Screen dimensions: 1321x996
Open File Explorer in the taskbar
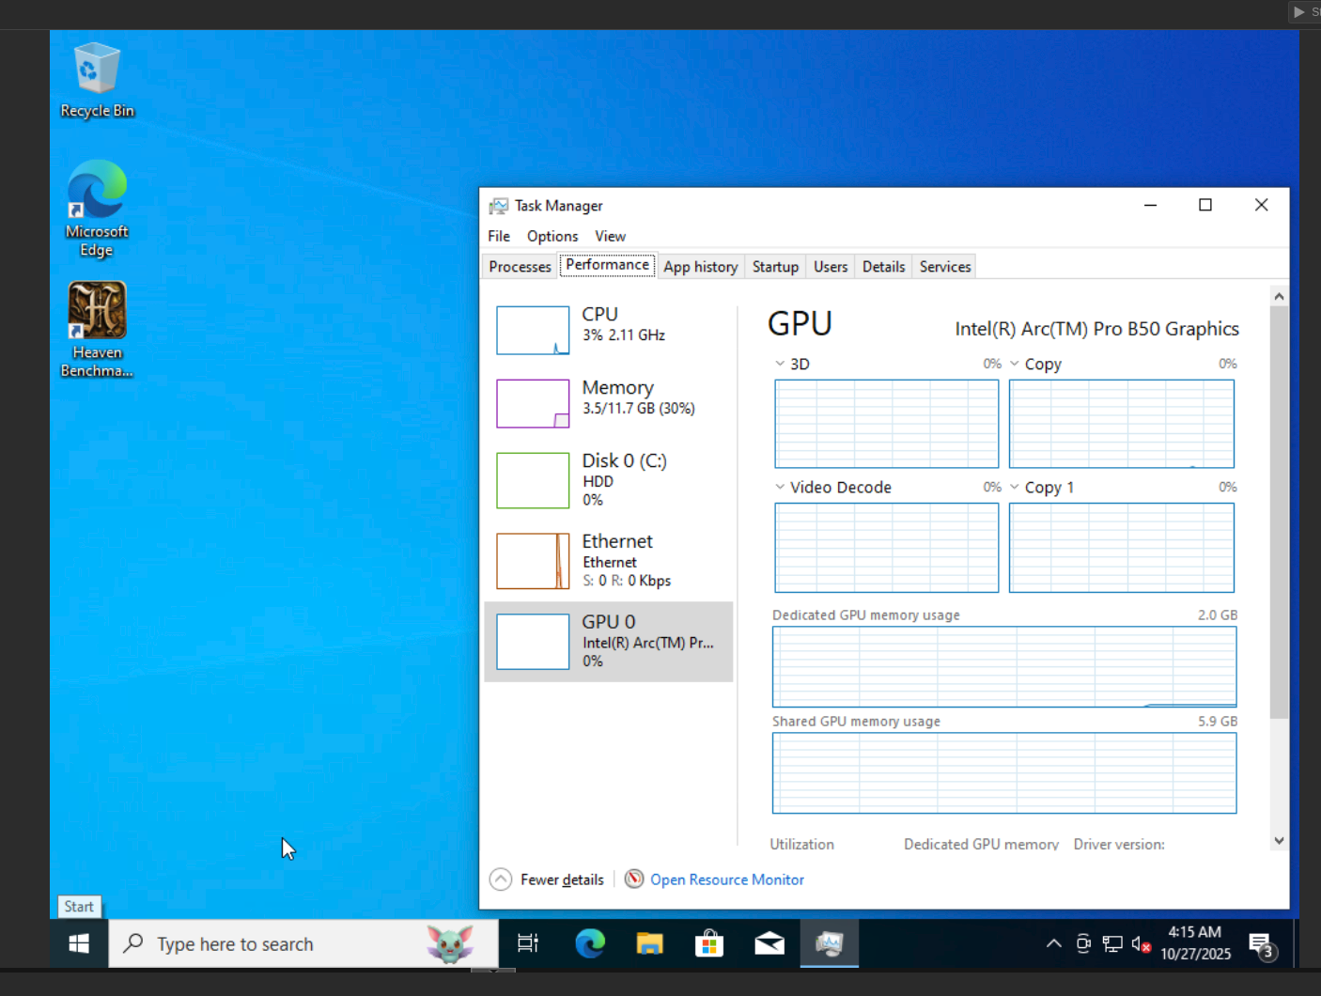[x=649, y=943]
